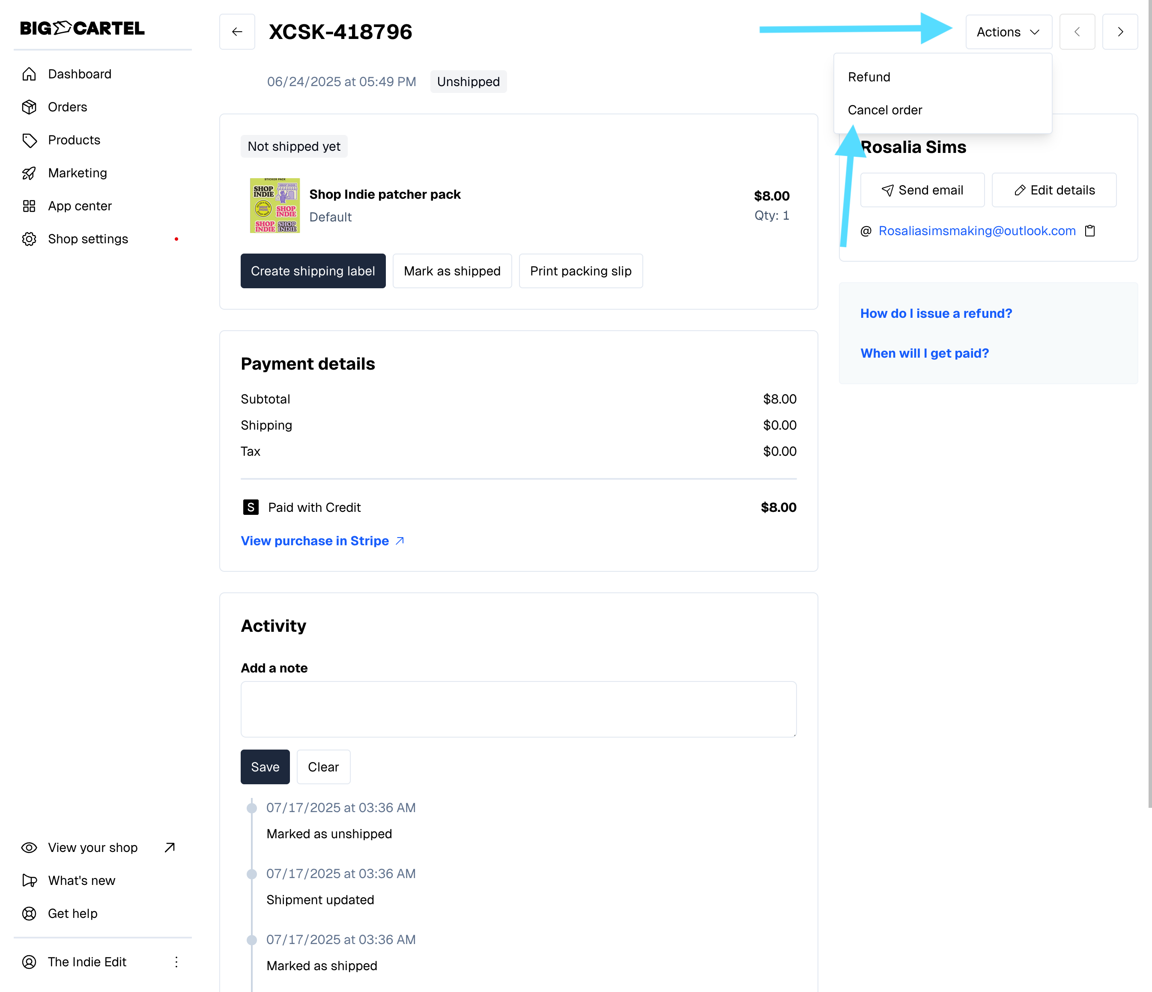Navigate to the next order with the chevron
1152x992 pixels.
(x=1120, y=32)
